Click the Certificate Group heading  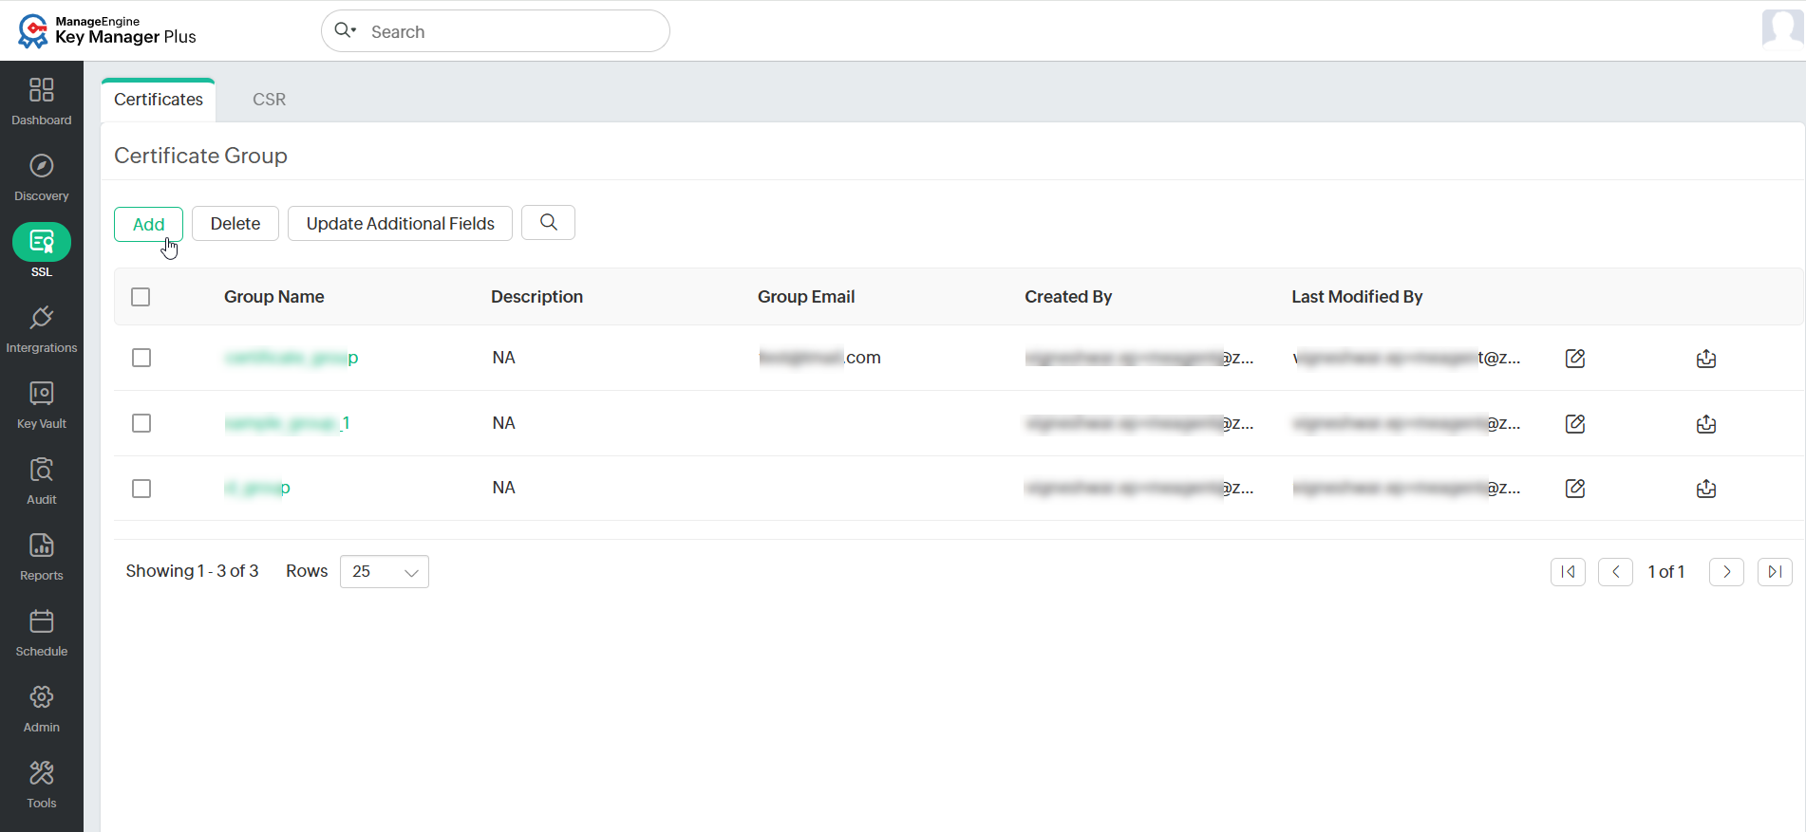[x=200, y=156]
